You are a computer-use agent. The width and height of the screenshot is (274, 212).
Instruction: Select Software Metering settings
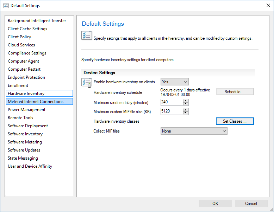point(39,142)
